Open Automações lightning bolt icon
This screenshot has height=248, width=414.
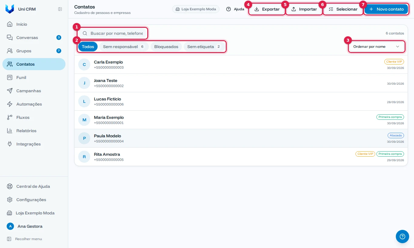pos(10,104)
